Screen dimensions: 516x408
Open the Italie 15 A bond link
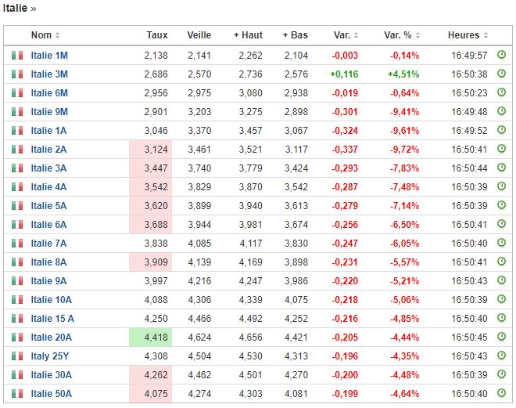52,319
